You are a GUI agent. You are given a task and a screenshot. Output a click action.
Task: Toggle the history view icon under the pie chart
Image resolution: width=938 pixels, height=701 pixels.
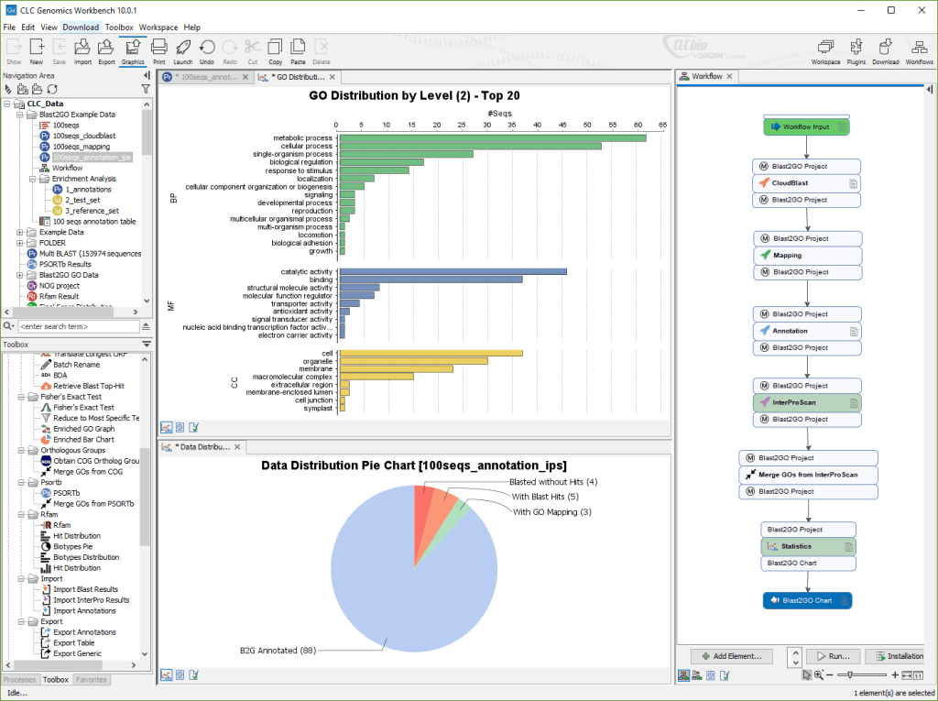click(180, 674)
